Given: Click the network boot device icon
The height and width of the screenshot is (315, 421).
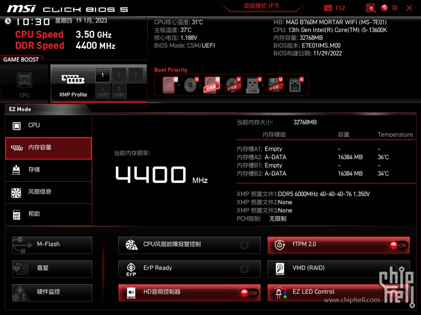Looking at the screenshot, I should (296, 85).
